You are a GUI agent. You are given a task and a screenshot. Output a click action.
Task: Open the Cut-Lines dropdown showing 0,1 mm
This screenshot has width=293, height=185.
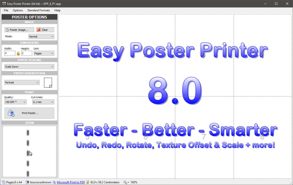click(43, 102)
